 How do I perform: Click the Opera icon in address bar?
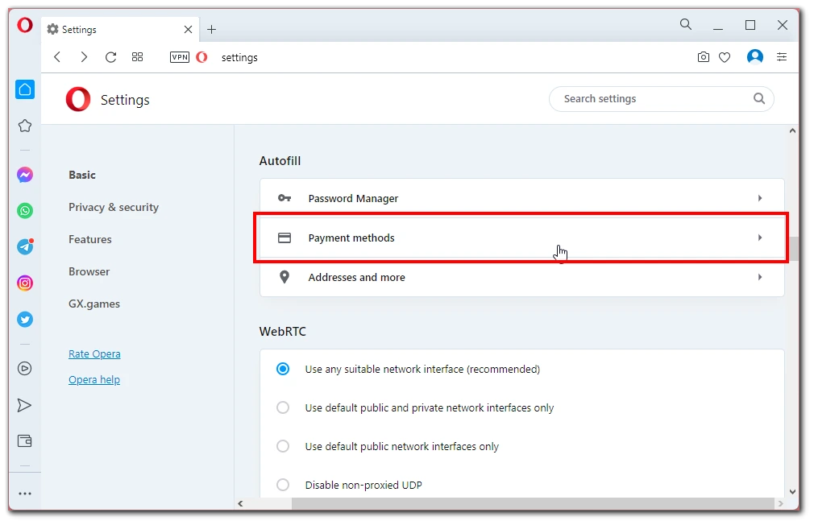click(x=202, y=57)
